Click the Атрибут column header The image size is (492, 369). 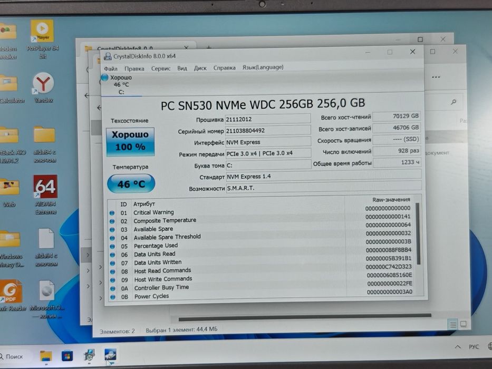[144, 204]
